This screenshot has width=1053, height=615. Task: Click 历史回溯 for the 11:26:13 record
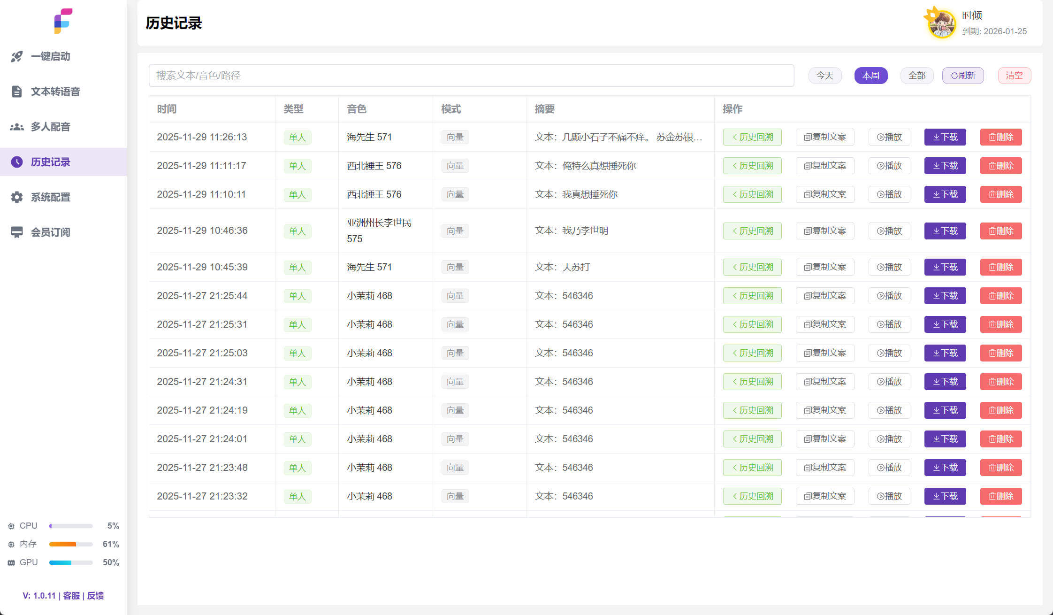(752, 137)
